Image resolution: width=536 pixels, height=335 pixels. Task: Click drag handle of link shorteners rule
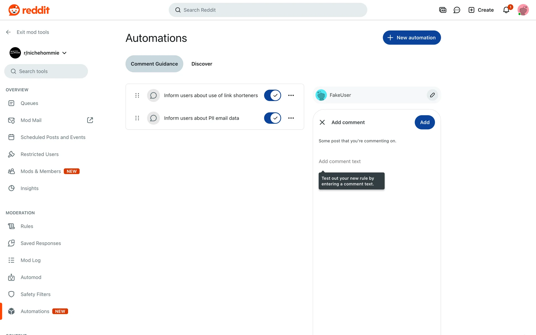[x=137, y=95]
